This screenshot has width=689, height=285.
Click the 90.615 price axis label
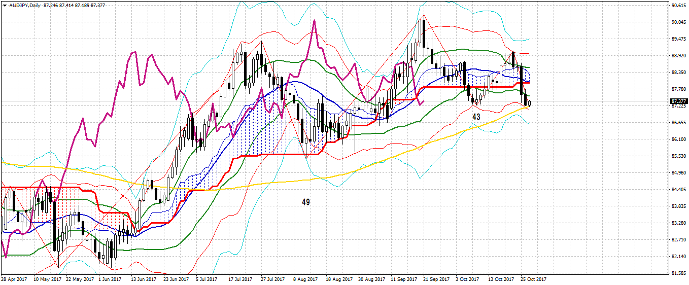pos(678,6)
